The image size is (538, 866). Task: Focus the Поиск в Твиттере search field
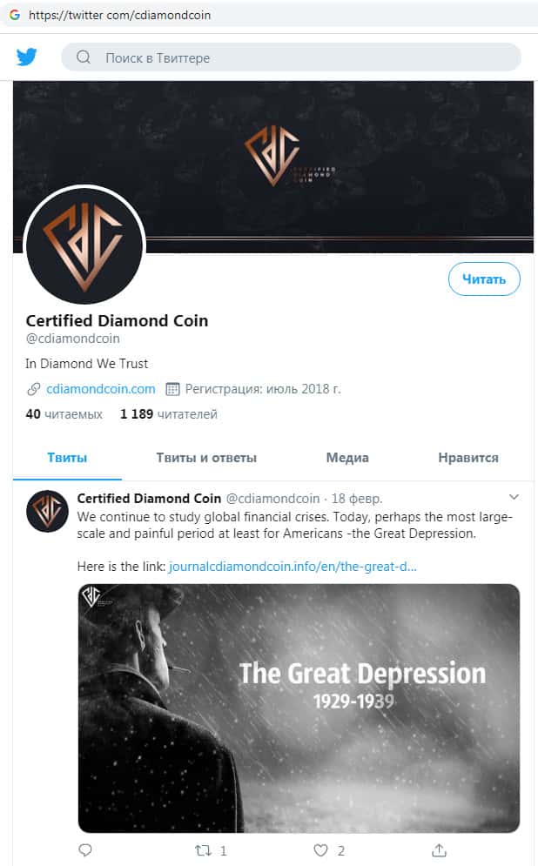click(x=291, y=57)
